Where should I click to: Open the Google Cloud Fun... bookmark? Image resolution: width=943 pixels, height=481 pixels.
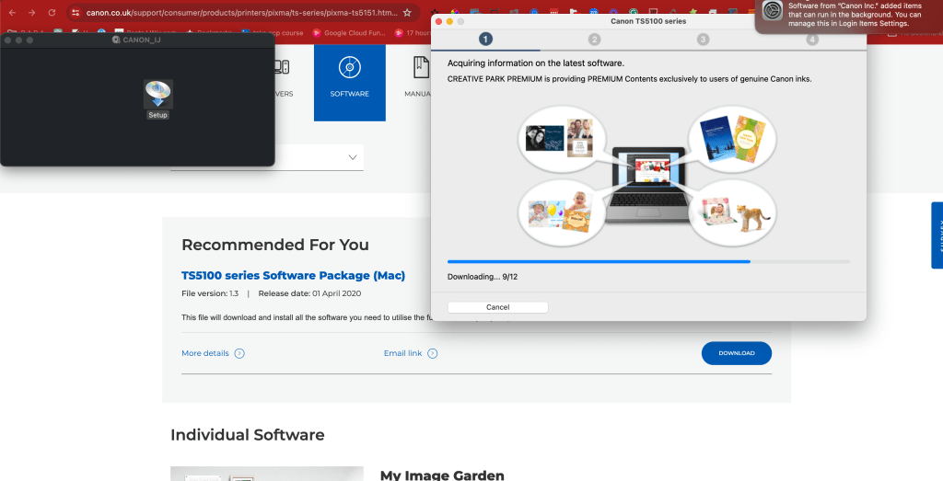click(x=348, y=33)
